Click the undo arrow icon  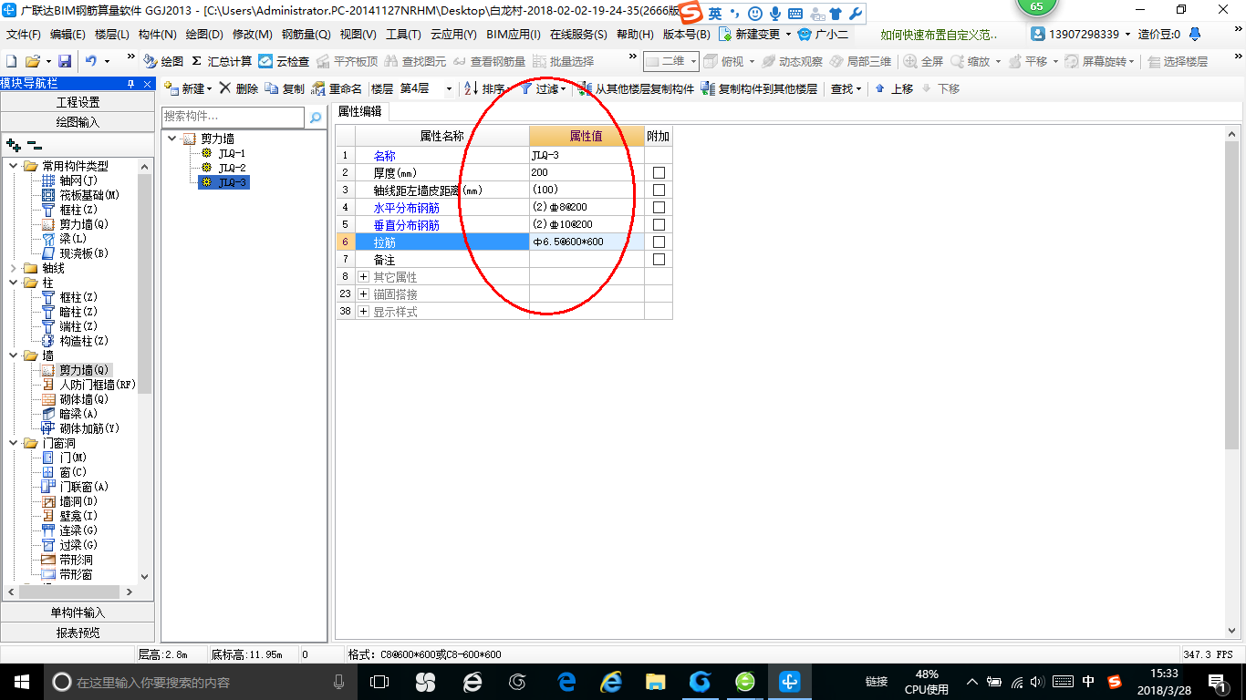coord(91,61)
